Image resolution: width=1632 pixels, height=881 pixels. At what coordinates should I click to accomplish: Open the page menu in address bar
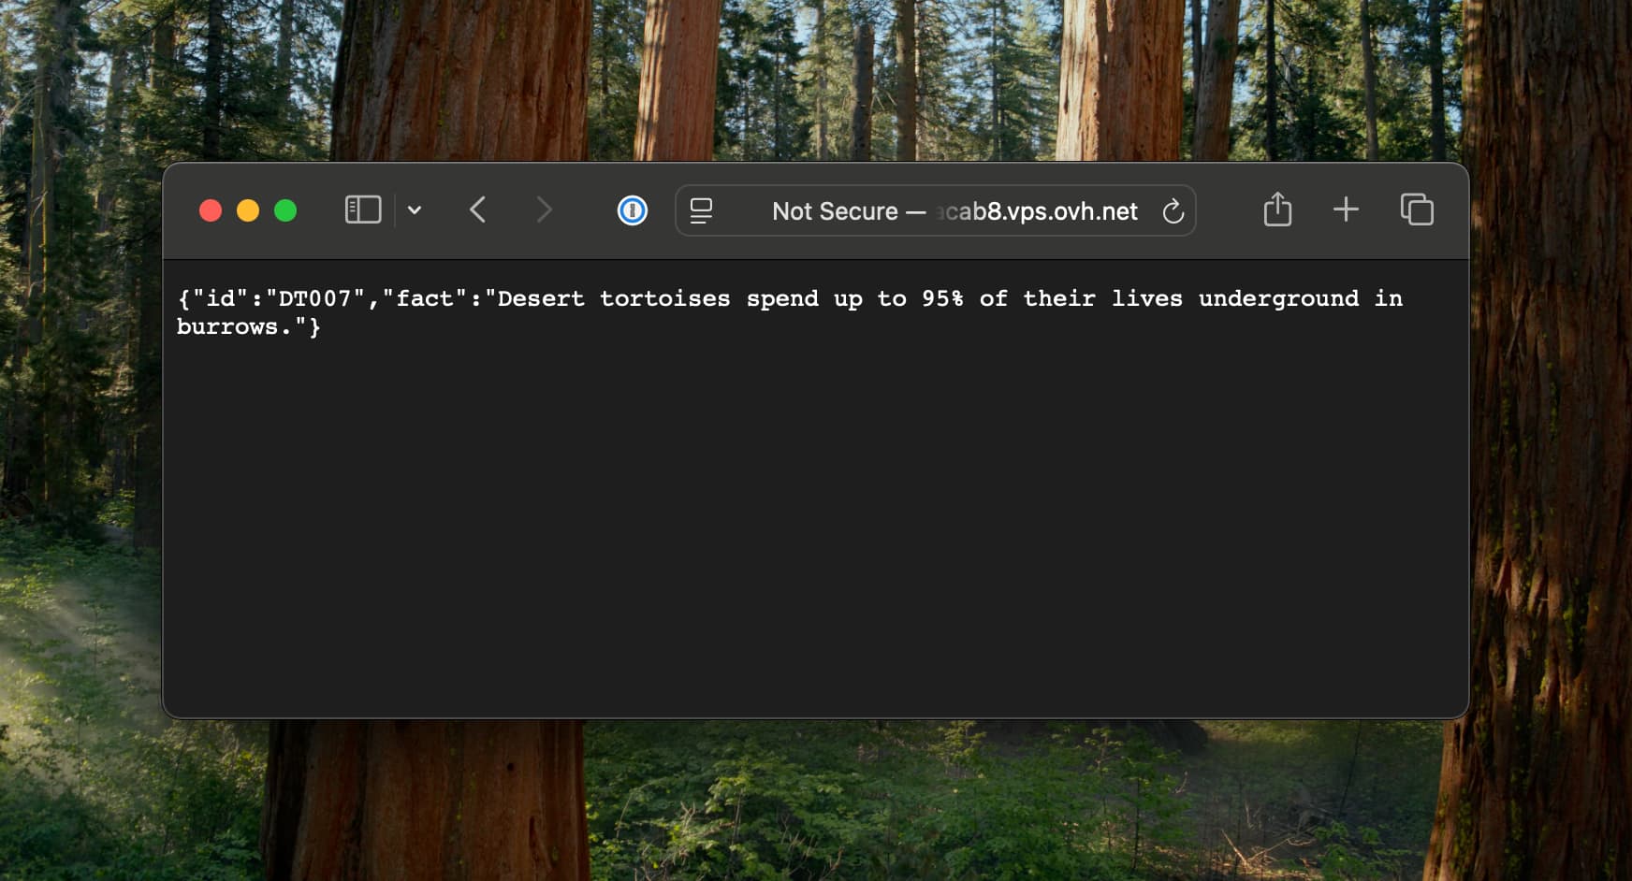[x=701, y=211]
